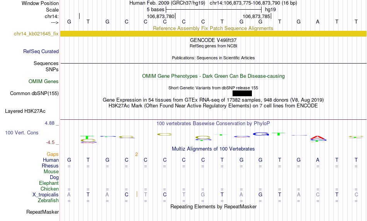Click the orange gap count 2
The height and width of the screenshot is (221, 367).
click(x=136, y=154)
